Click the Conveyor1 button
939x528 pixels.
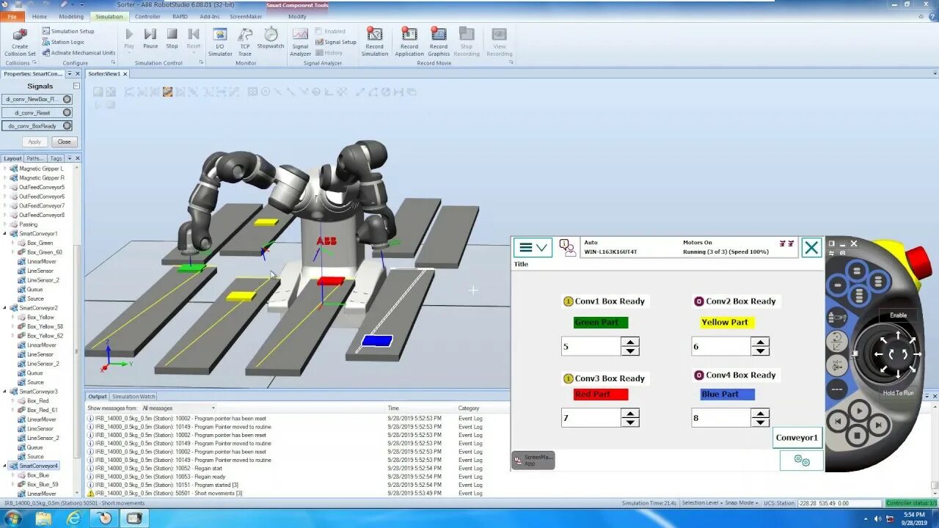click(x=797, y=438)
